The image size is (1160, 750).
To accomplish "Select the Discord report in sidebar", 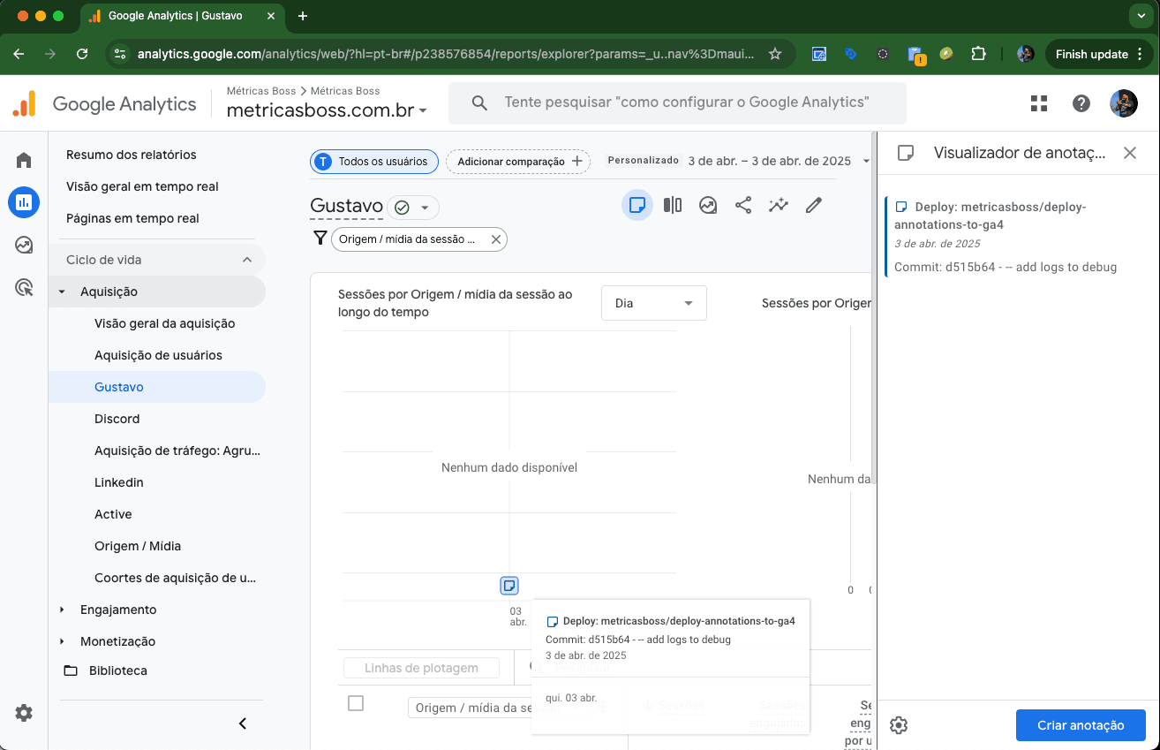I will pos(118,419).
